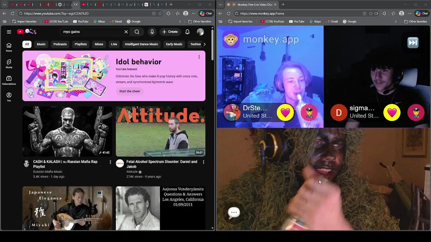The image size is (431, 242).
Task: Click the Attitude channel avatar
Action: [x=120, y=164]
